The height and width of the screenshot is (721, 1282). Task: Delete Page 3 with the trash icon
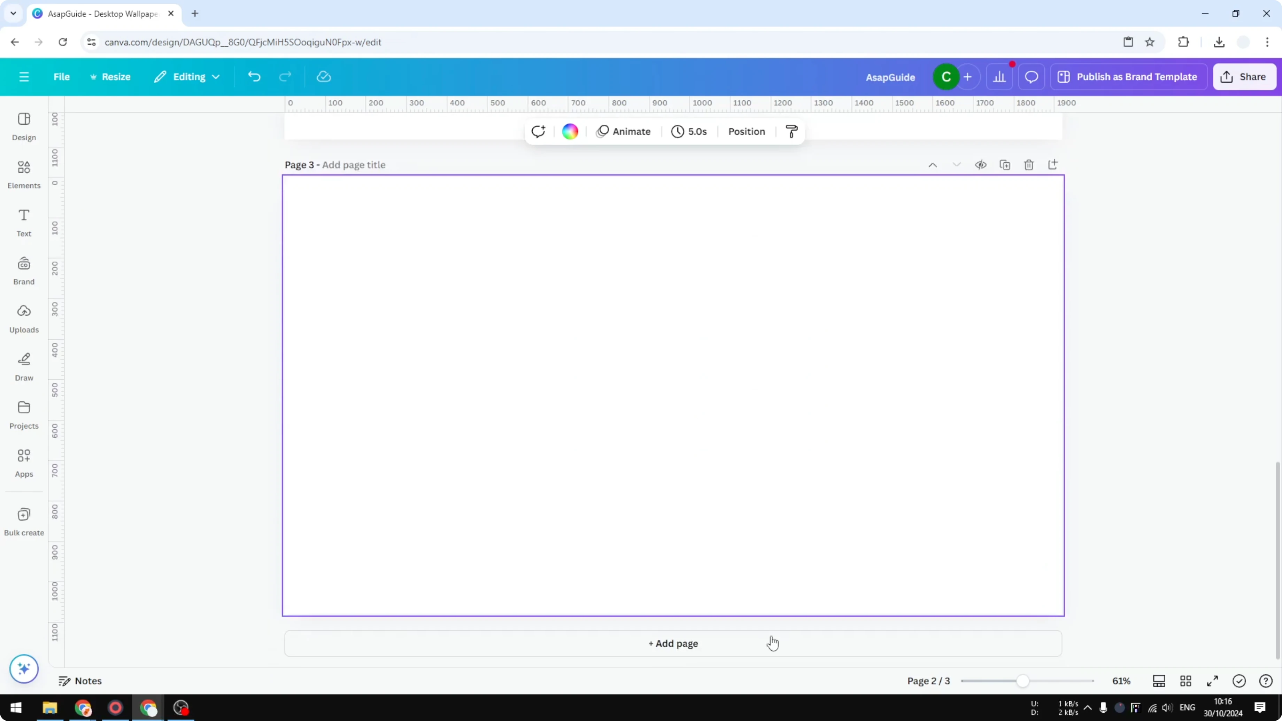click(x=1029, y=165)
